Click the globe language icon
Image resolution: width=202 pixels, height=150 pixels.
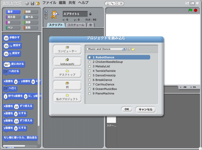[x=27, y=3]
